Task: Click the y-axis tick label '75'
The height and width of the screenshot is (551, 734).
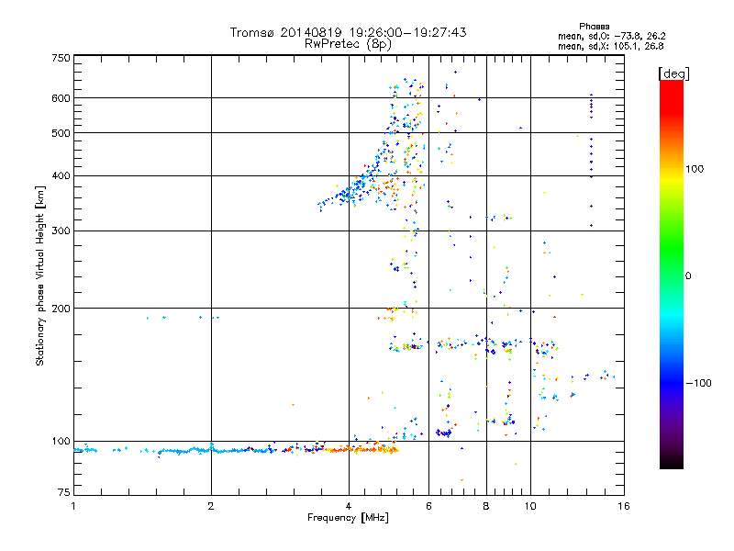Action: click(64, 492)
